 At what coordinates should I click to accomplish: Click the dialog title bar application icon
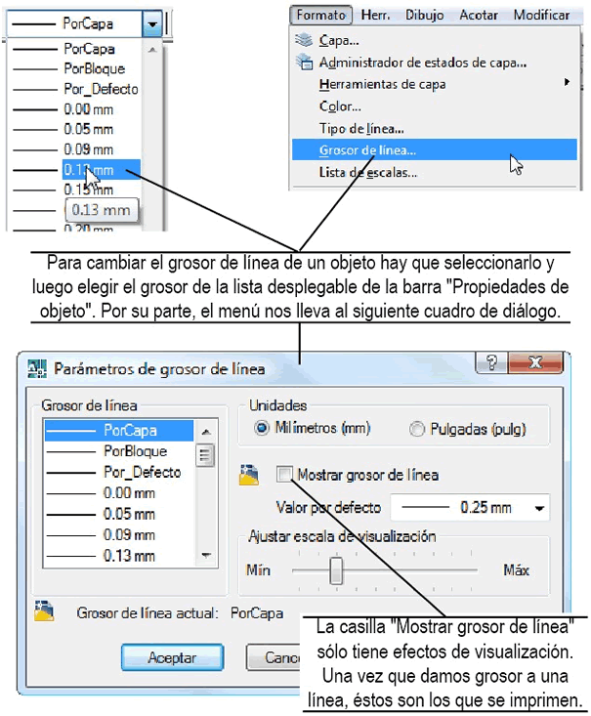tap(36, 369)
